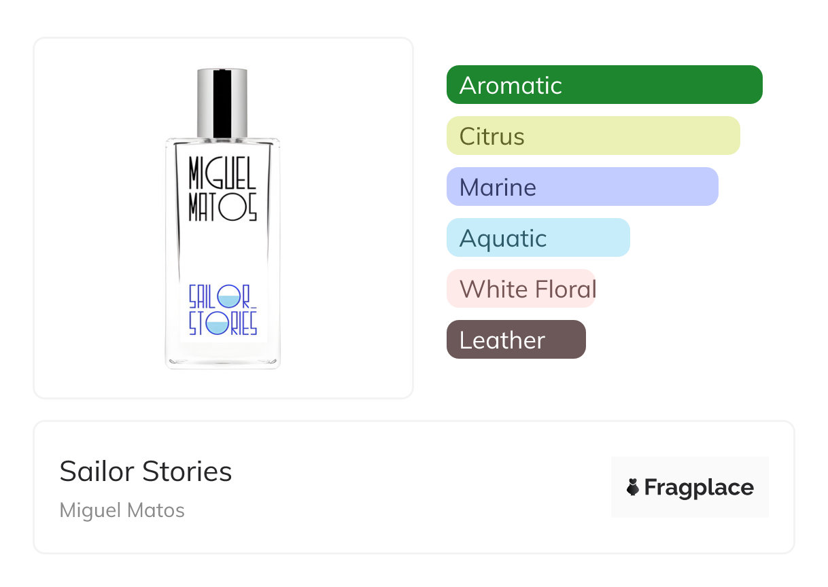Select the pink White Floral accord bar
Screen dimensions: 828x587
click(521, 289)
